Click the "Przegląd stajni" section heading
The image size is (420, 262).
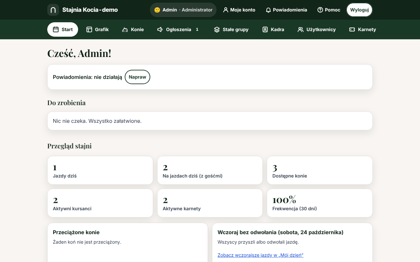(x=70, y=146)
